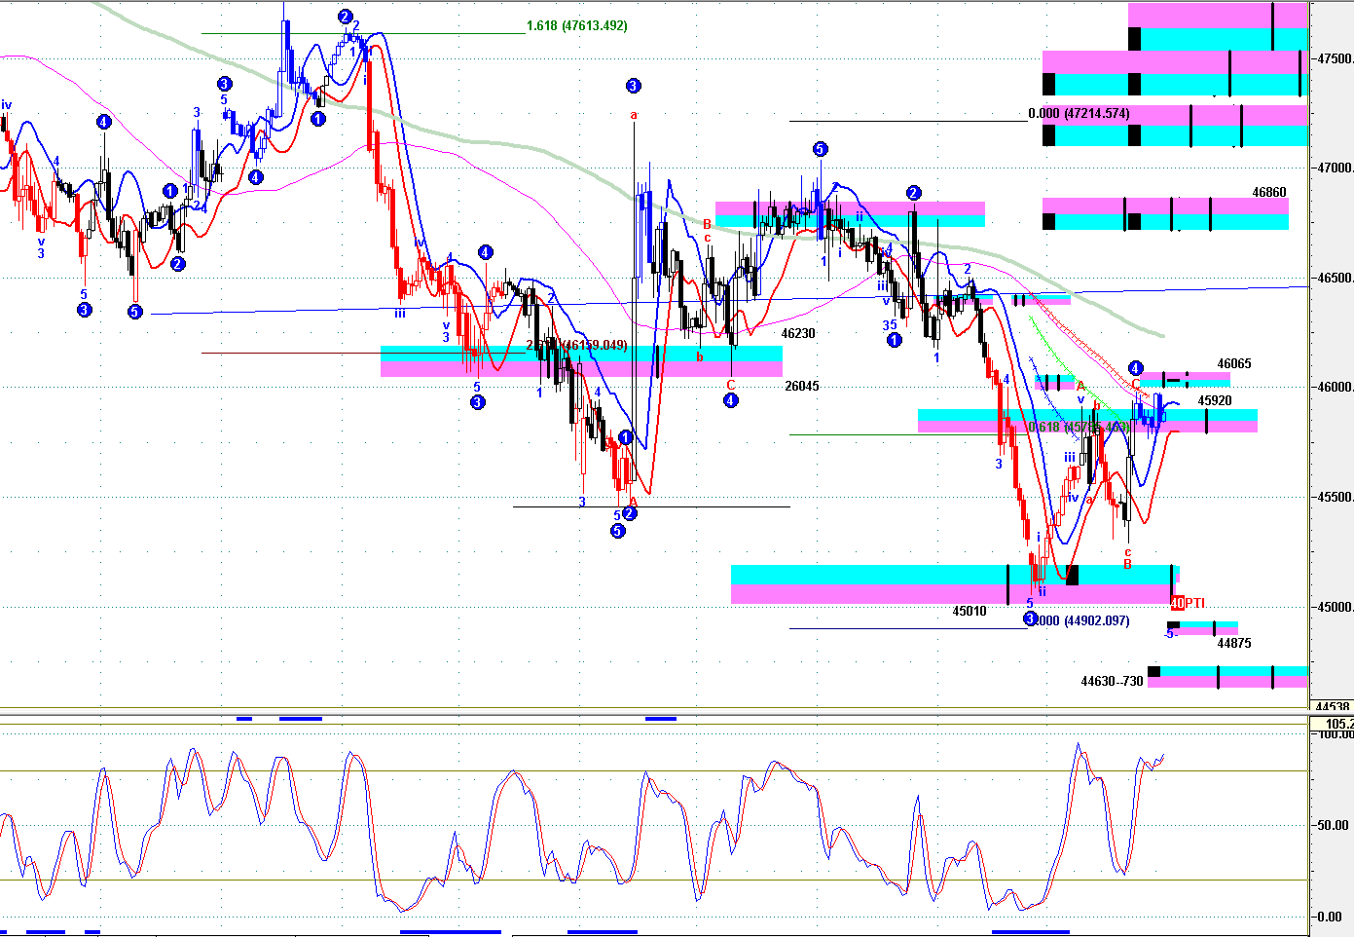Click black square left of 44630--730 zone

click(x=1153, y=671)
